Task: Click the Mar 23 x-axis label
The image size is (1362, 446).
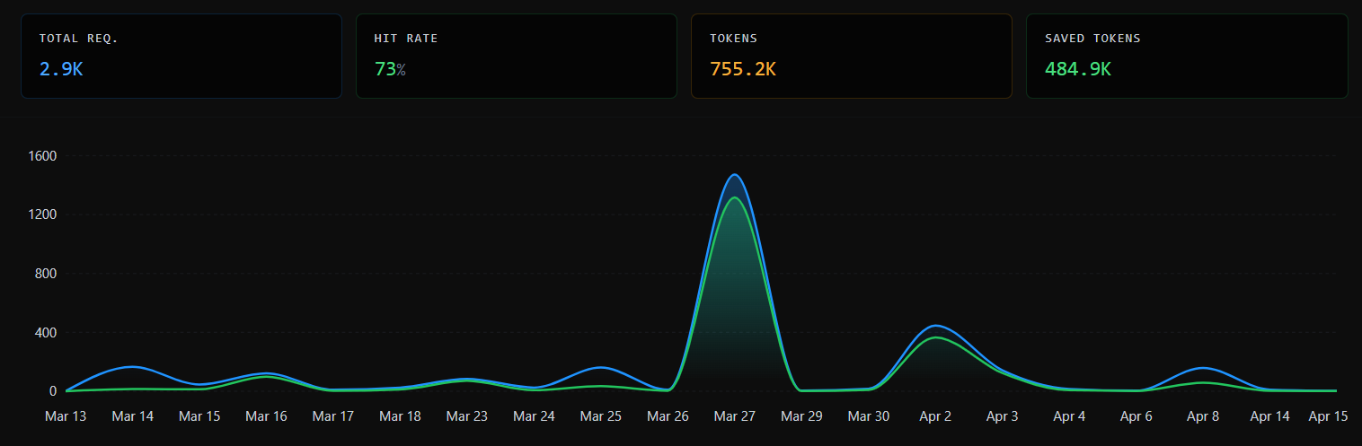Action: coord(467,416)
